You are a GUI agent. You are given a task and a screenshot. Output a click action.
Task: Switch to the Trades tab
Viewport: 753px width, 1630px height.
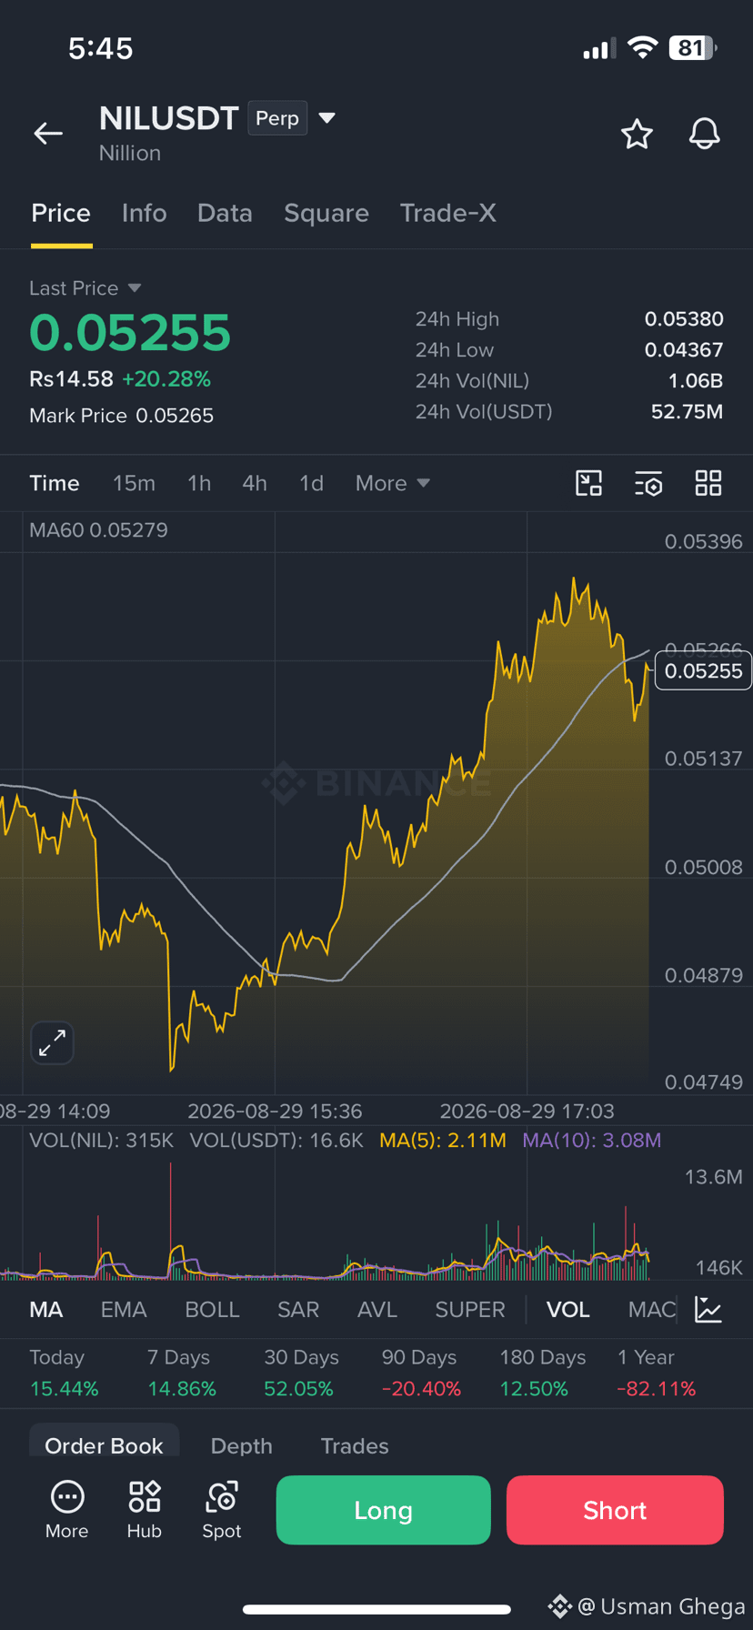355,1445
